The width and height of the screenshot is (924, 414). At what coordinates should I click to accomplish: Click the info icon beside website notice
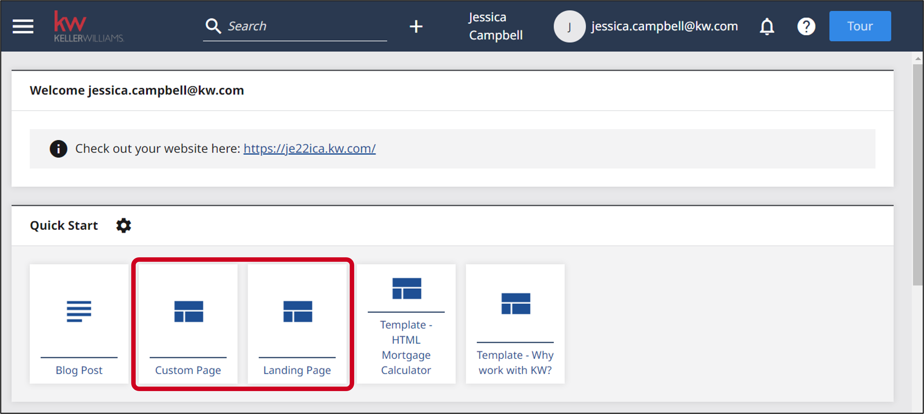pyautogui.click(x=58, y=148)
